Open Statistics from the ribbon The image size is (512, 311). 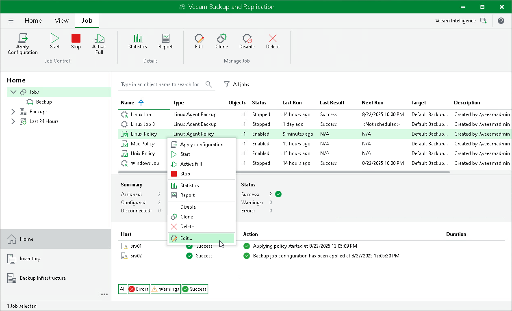(138, 41)
